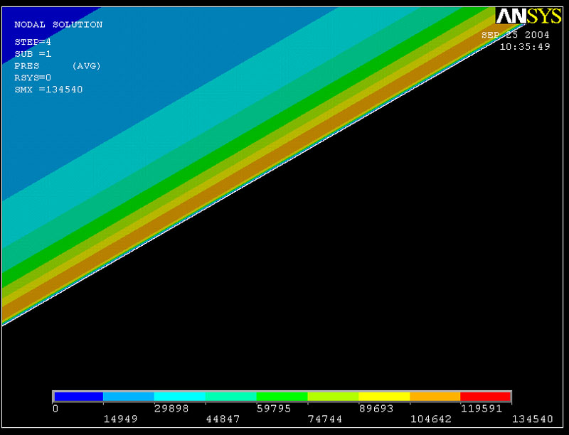Screen dimensions: 569x435
Task: Select the STEP=4 text
Action: click(33, 42)
